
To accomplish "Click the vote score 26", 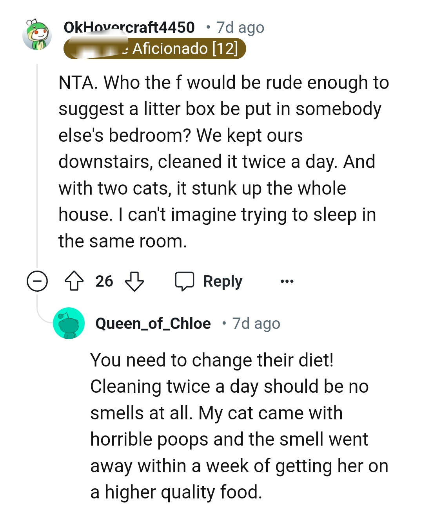I will click(104, 281).
